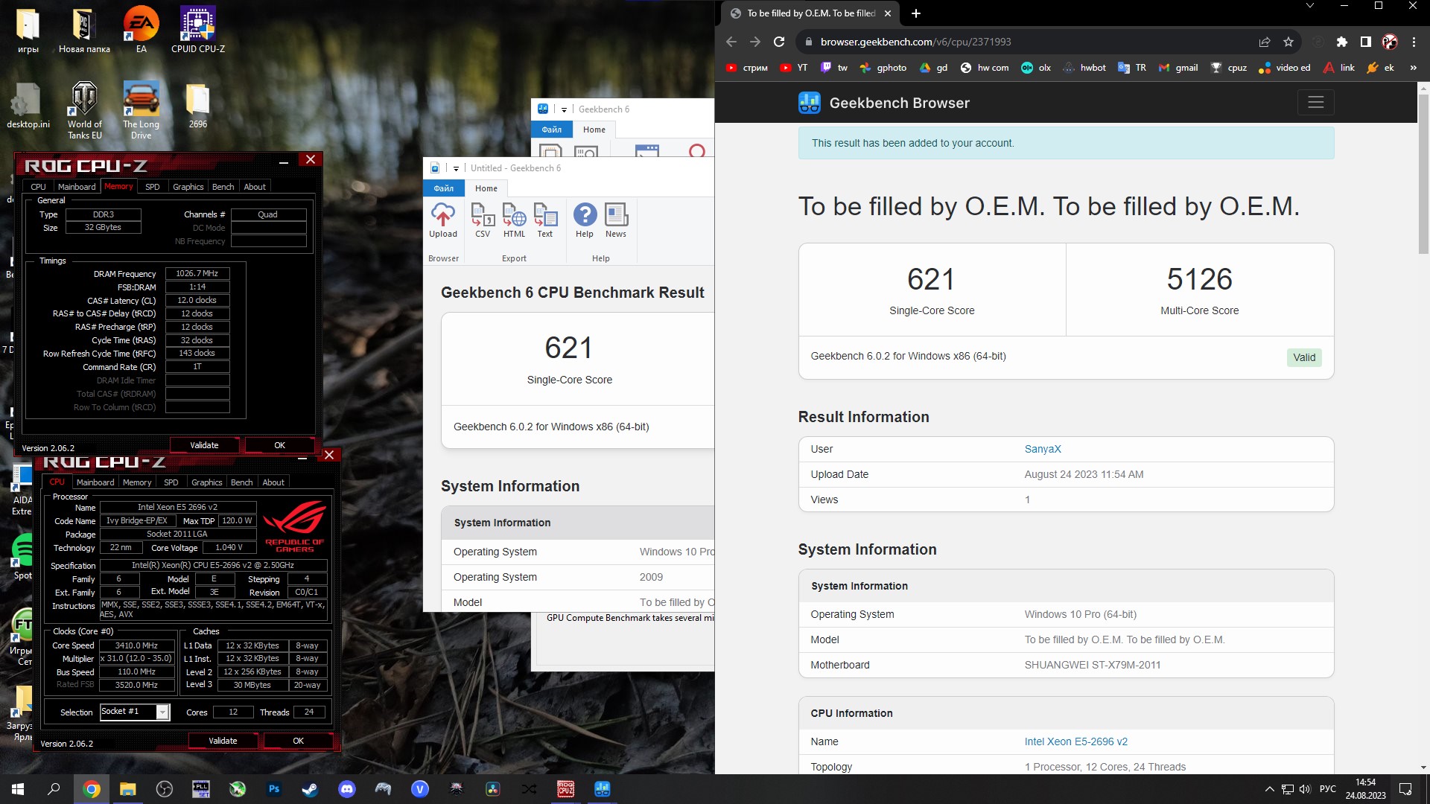Viewport: 1430px width, 804px height.
Task: Open Geekbench Browser hamburger menu
Action: [1316, 102]
